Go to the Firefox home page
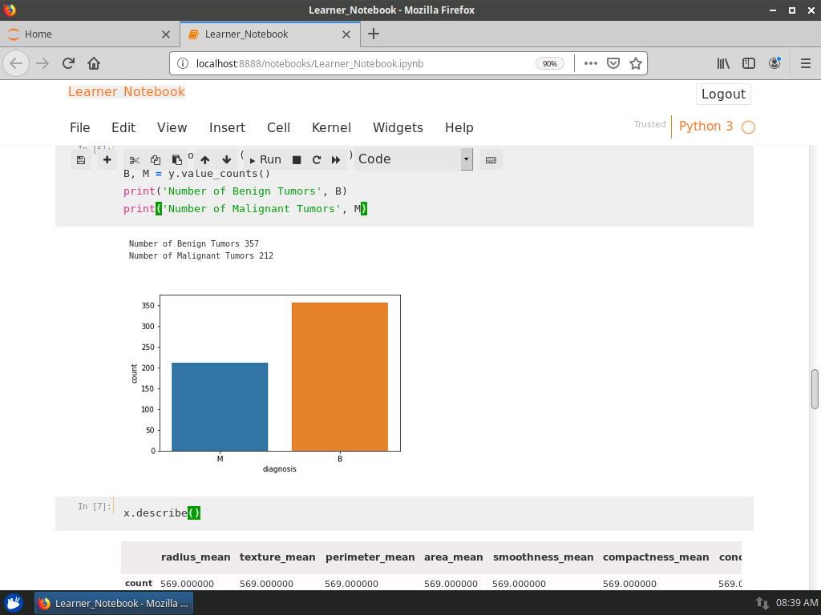Screen dimensions: 821x615 pyautogui.click(x=94, y=64)
